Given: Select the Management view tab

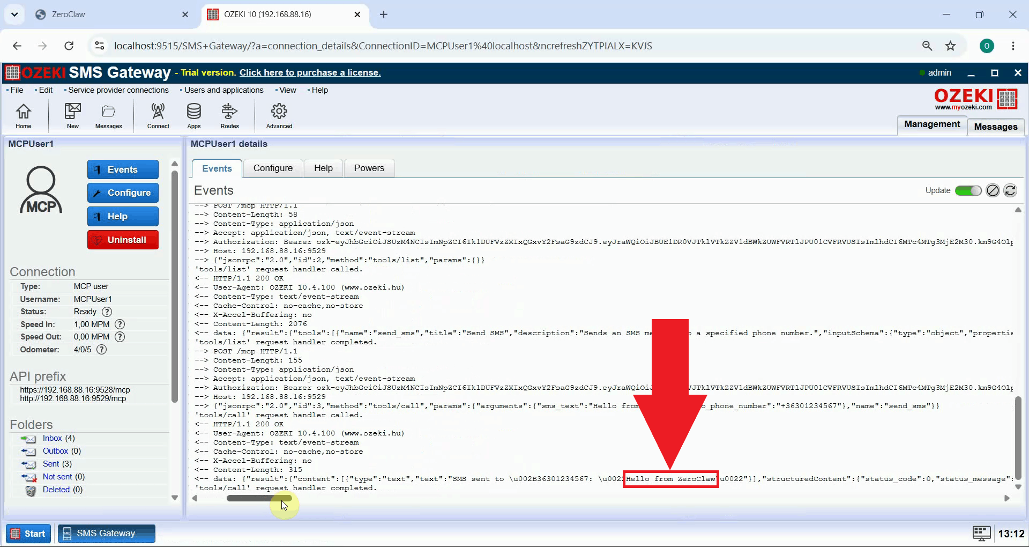Looking at the screenshot, I should click(x=932, y=124).
